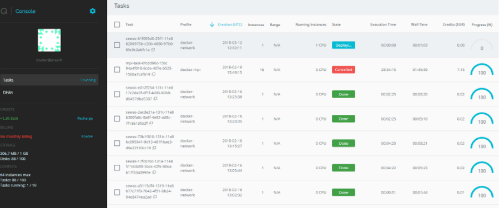499x208 pixels.
Task: Click the Recharge credits link
Action: [x=85, y=118]
